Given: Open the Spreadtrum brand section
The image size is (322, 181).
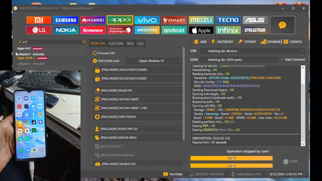Looking at the screenshot, I should [x=255, y=30].
